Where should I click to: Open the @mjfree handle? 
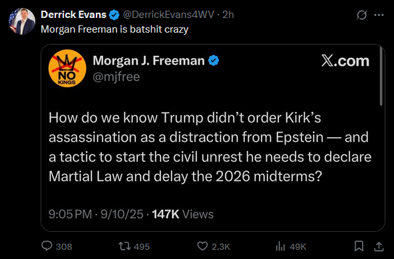point(116,77)
